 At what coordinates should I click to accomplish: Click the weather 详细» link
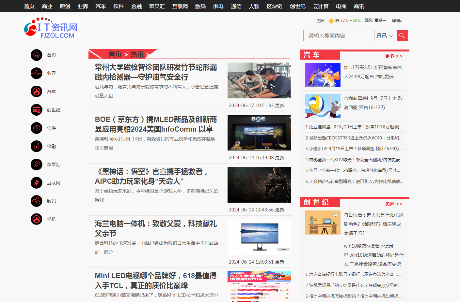pos(397,21)
